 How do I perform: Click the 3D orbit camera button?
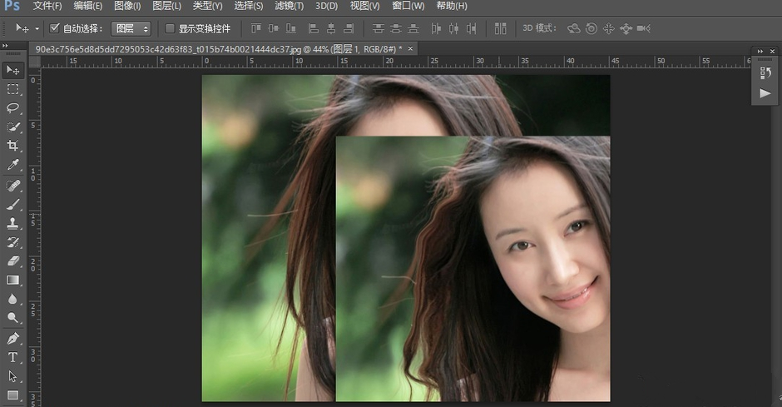pos(573,28)
